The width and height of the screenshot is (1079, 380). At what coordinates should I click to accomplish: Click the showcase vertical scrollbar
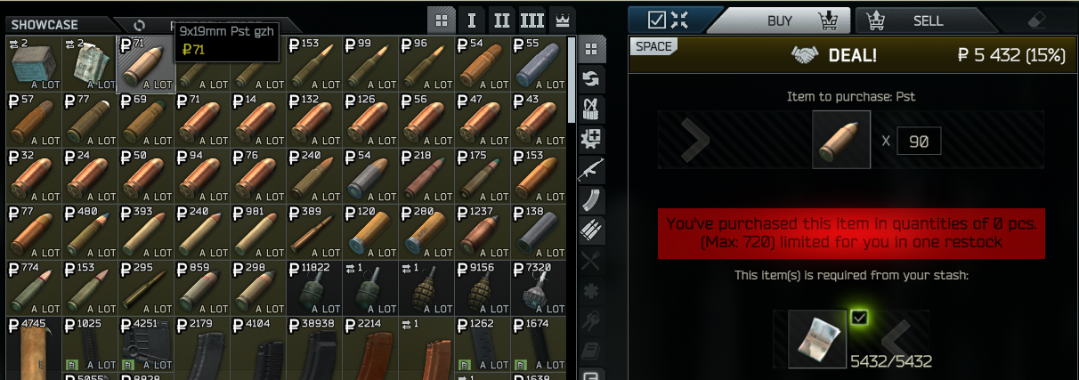click(572, 80)
